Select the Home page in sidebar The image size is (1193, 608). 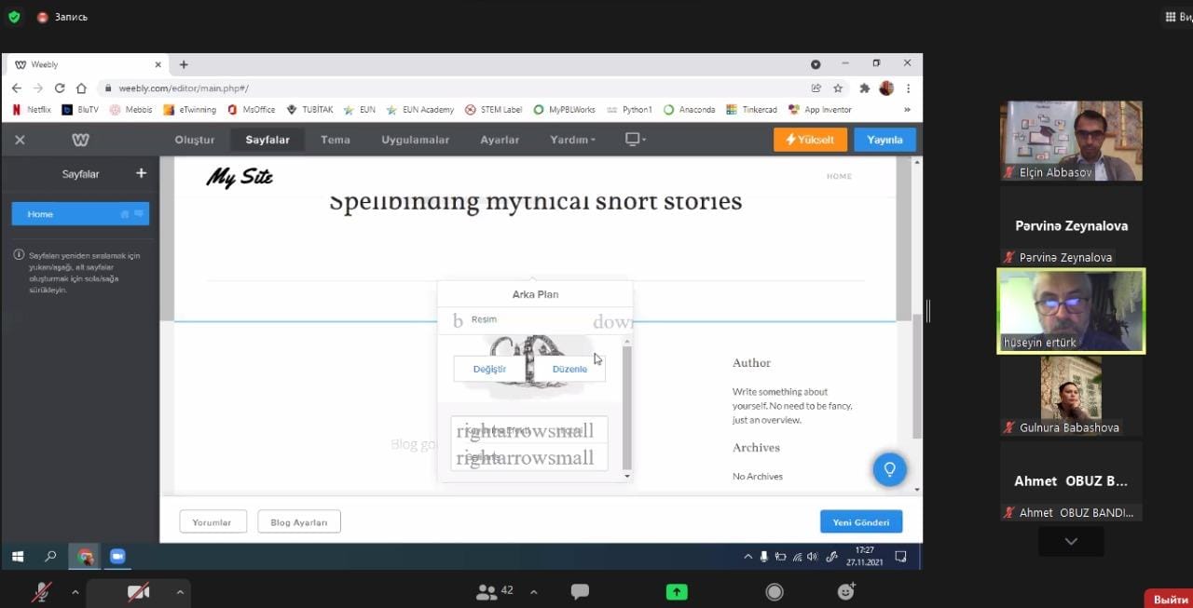click(80, 214)
